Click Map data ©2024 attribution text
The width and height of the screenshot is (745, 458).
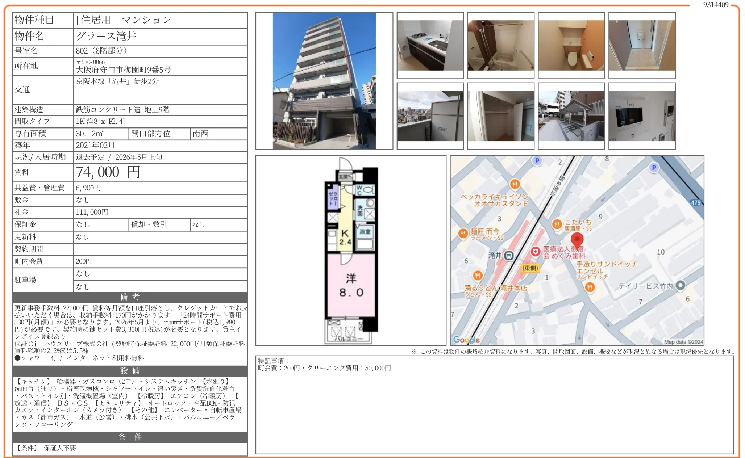(x=683, y=341)
